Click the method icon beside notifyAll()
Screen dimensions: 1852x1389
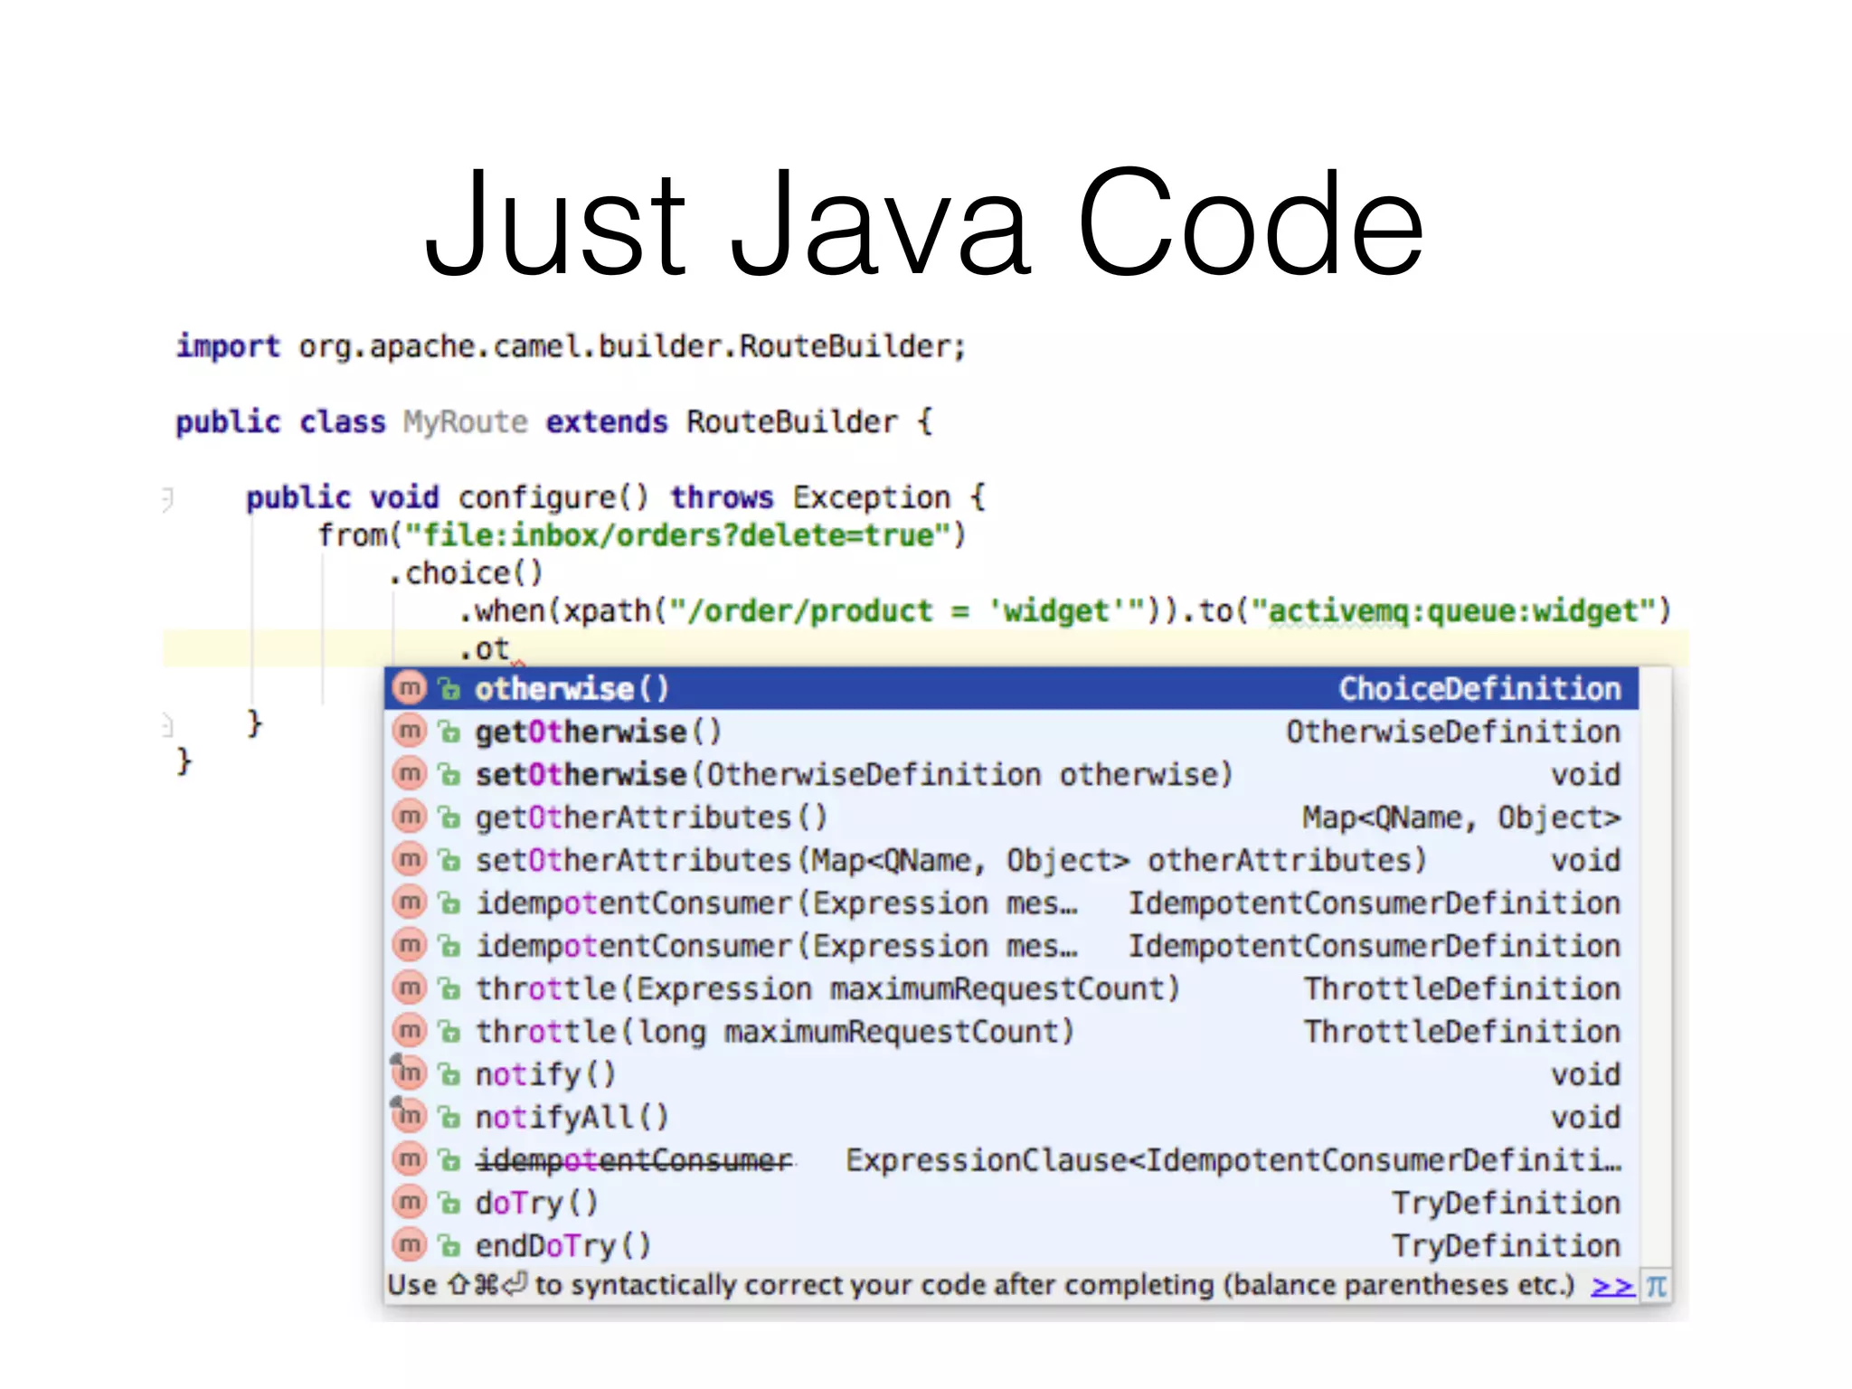[x=410, y=1116]
